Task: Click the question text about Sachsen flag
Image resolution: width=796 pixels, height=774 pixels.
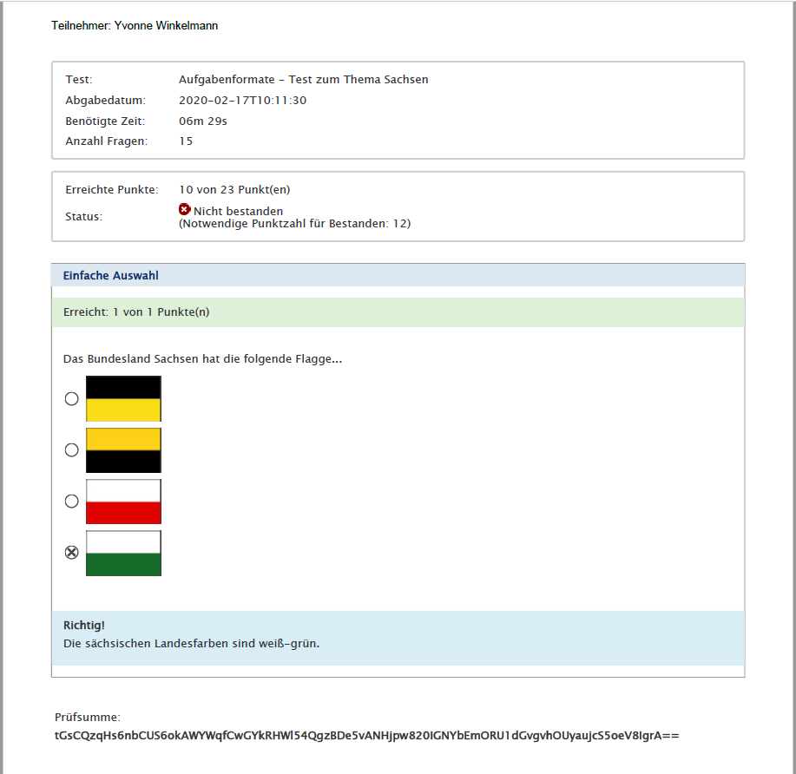Action: (202, 358)
